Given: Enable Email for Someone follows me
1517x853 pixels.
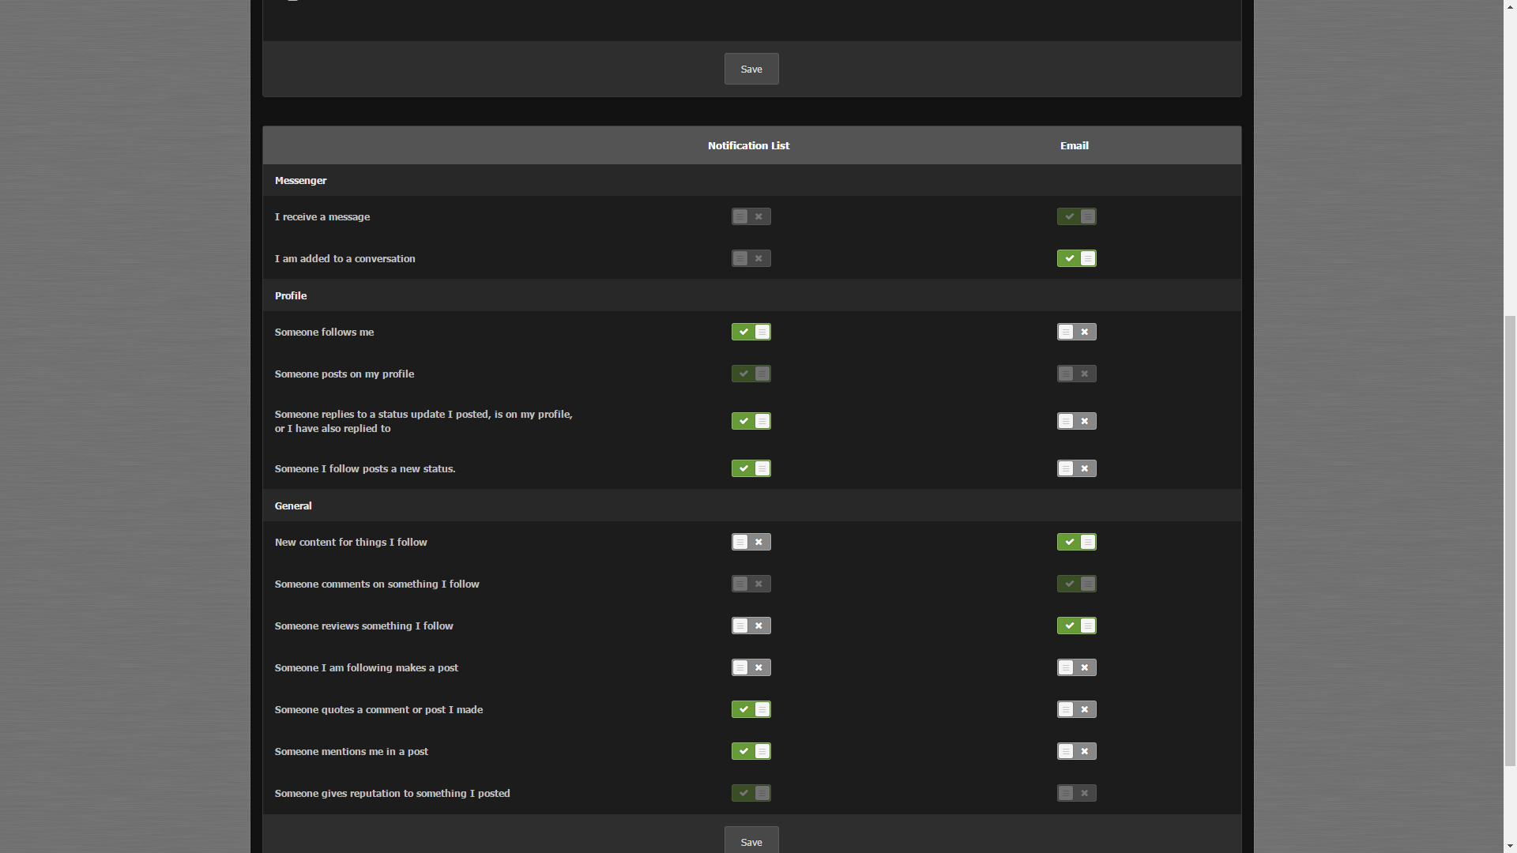Looking at the screenshot, I should pos(1076,332).
